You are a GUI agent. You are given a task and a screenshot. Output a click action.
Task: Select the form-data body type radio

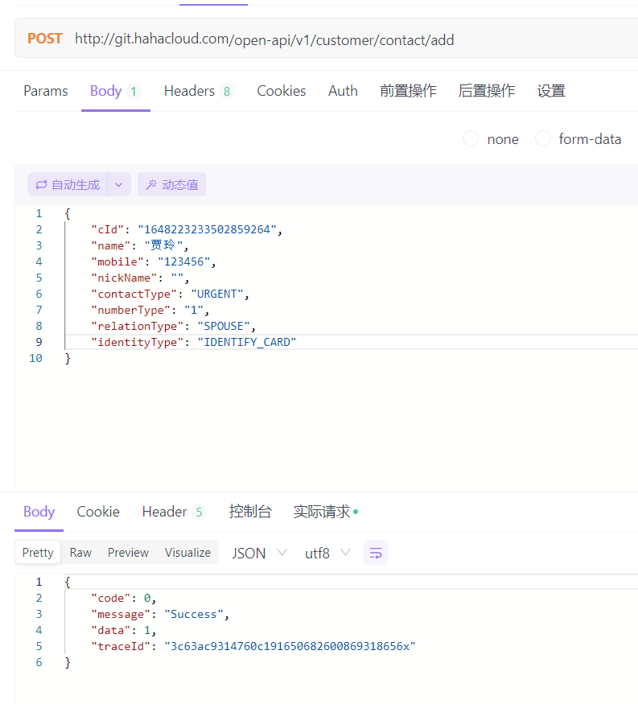[x=543, y=138]
